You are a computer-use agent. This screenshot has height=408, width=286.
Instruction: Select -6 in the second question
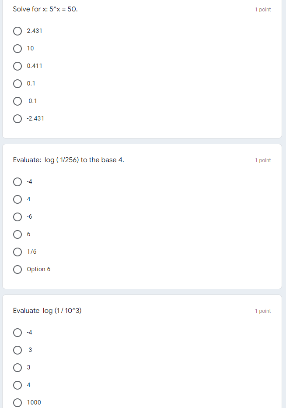[x=17, y=216]
